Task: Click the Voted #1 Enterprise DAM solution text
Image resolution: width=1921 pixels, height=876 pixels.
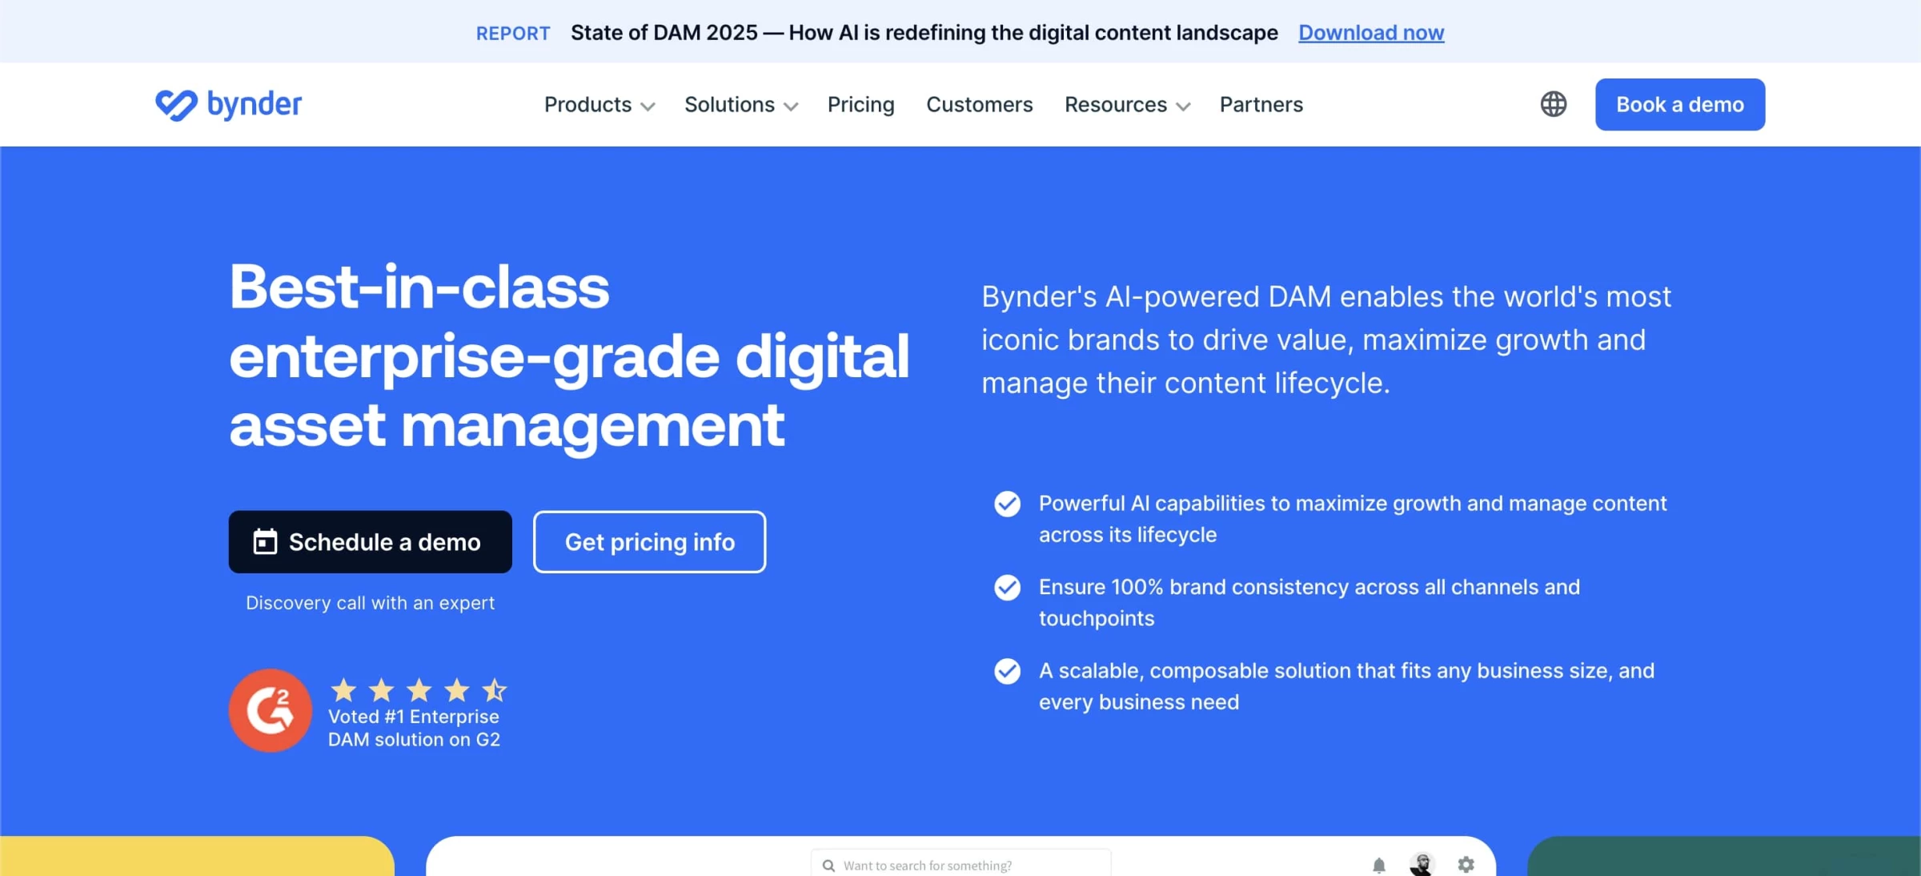Action: tap(414, 728)
